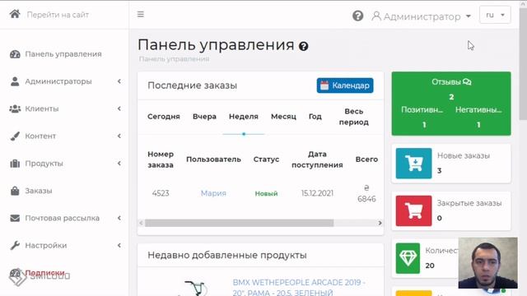Toggle the hamburger sidebar menu icon
This screenshot has height=296, width=527.
[x=141, y=15]
